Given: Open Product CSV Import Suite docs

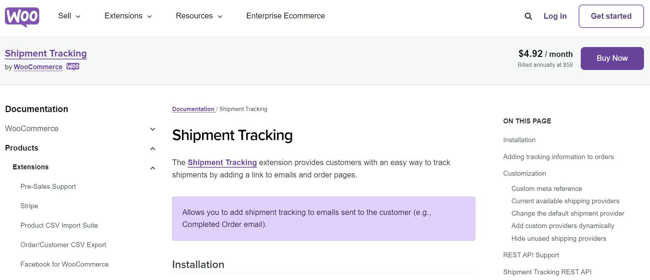Looking at the screenshot, I should [59, 225].
